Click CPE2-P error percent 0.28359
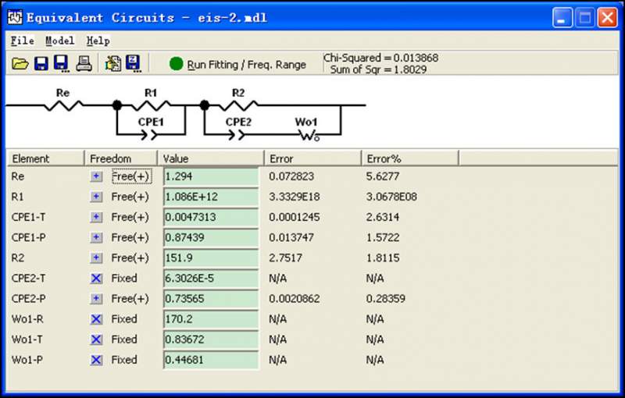 (x=385, y=298)
